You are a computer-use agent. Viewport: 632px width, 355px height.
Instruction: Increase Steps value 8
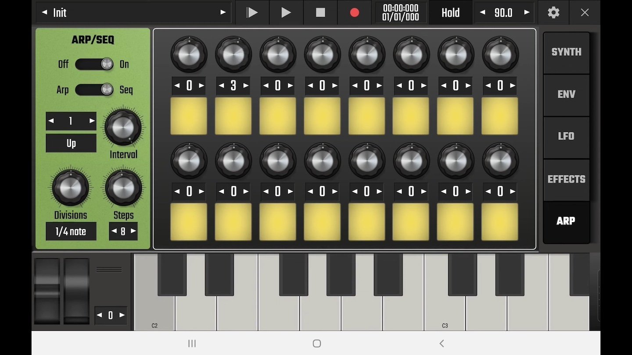(x=133, y=231)
